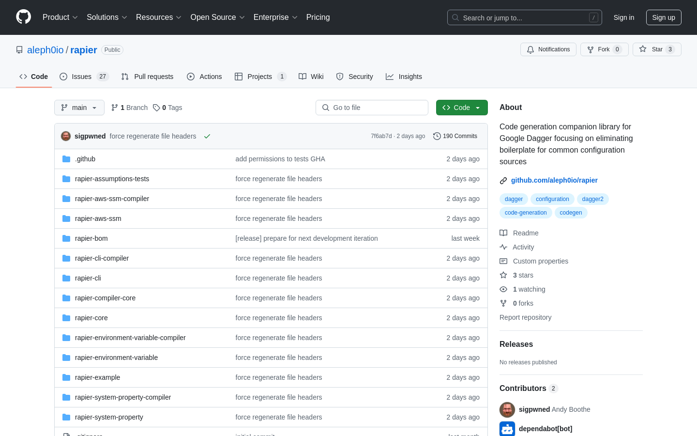Click the Readme book icon
The image size is (697, 436).
tap(503, 233)
